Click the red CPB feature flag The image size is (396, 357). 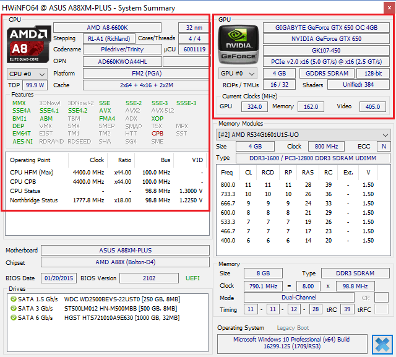click(157, 134)
